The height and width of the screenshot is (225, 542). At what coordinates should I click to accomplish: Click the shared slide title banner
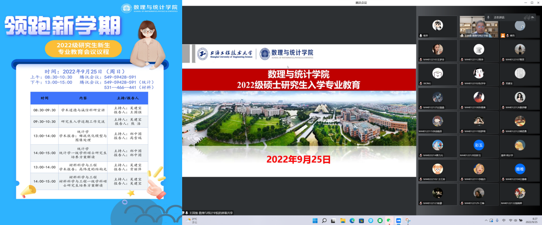pos(299,79)
